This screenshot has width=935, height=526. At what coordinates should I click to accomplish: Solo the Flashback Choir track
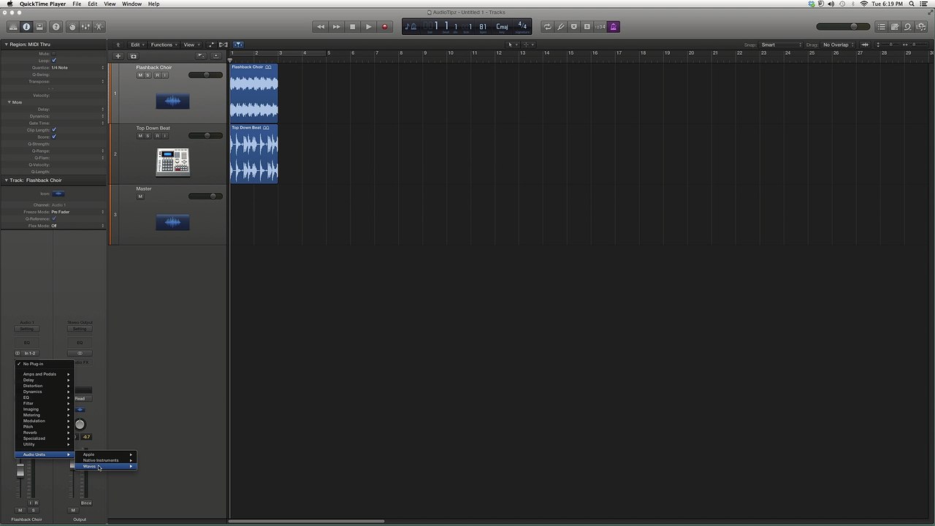click(x=148, y=75)
